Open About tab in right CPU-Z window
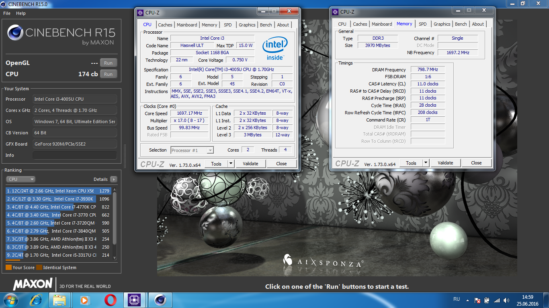Screen dimensions: 549x308 point(478,24)
